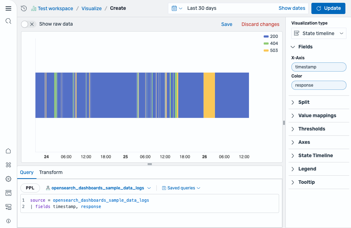Select the X-Axis timestamp field
The height and width of the screenshot is (228, 351).
[319, 67]
